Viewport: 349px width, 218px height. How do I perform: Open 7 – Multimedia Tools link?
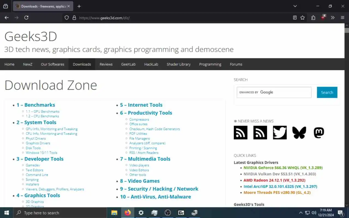[145, 159]
